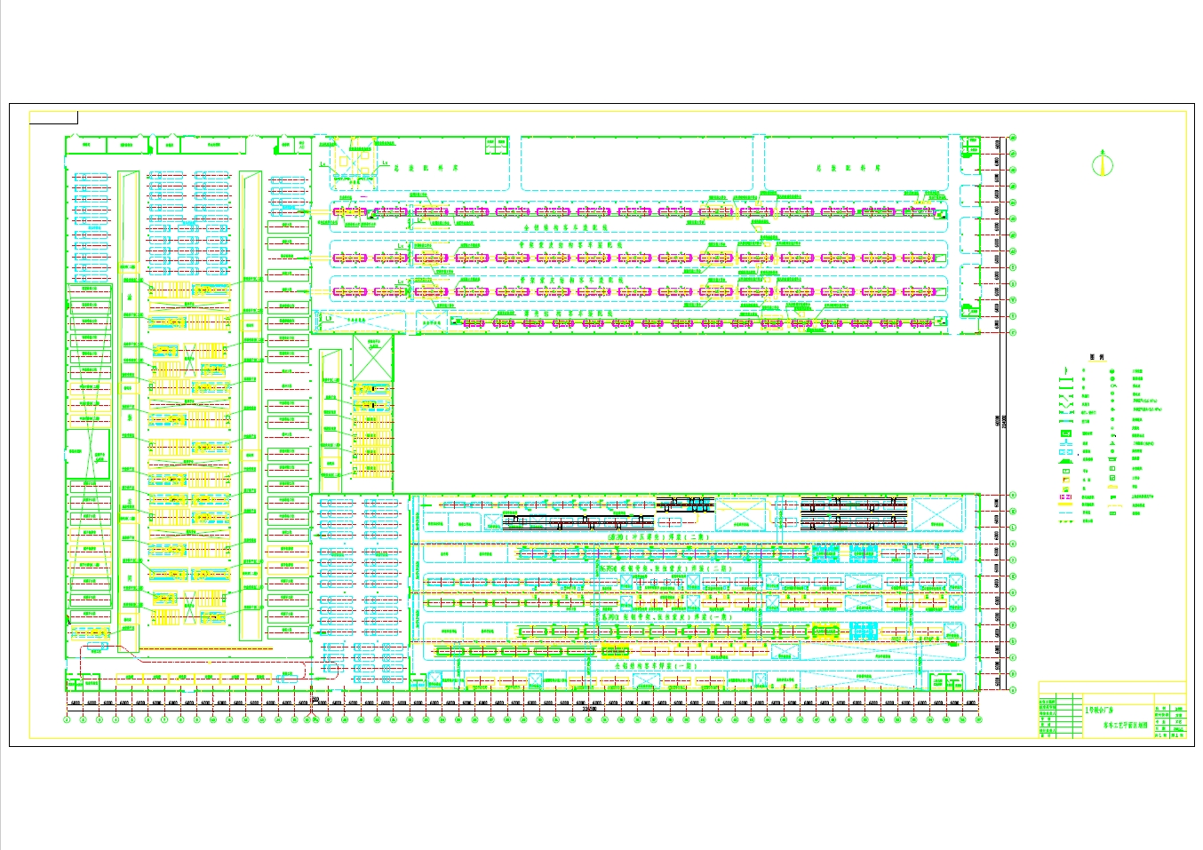Click the north arrow compass symbol
Screen dimensions: 1203x850
pyautogui.click(x=1103, y=163)
